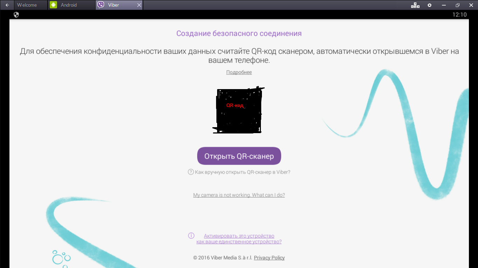Open the Подробнее link
The height and width of the screenshot is (268, 478).
(x=239, y=72)
